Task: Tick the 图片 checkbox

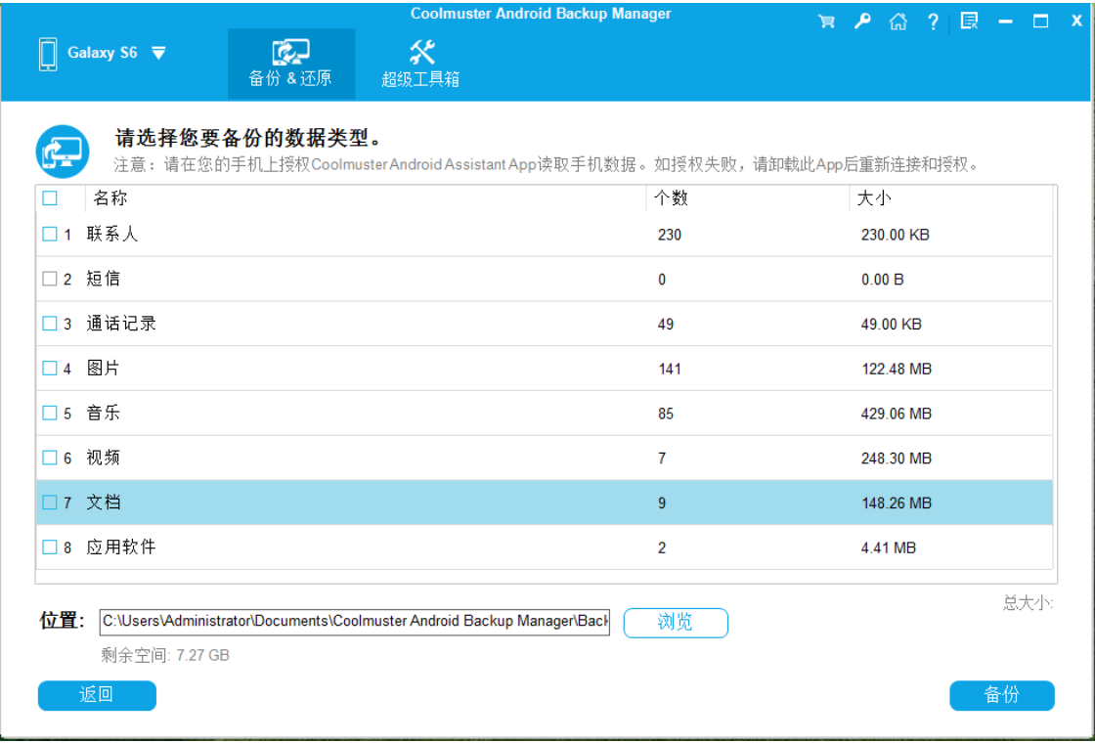Action: click(50, 368)
